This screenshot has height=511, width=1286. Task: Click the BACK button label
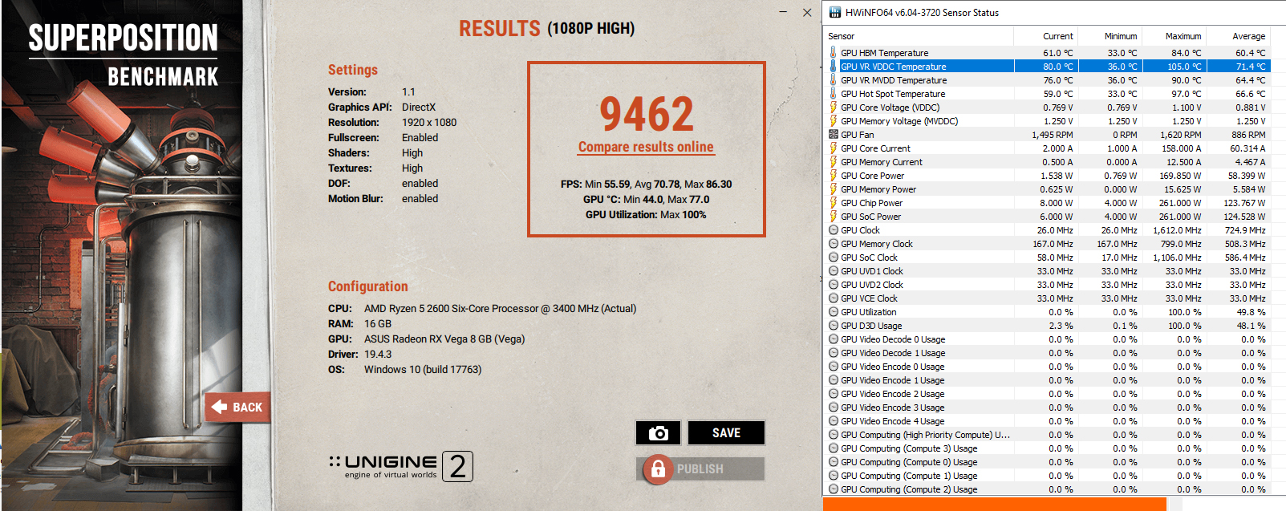click(x=247, y=408)
